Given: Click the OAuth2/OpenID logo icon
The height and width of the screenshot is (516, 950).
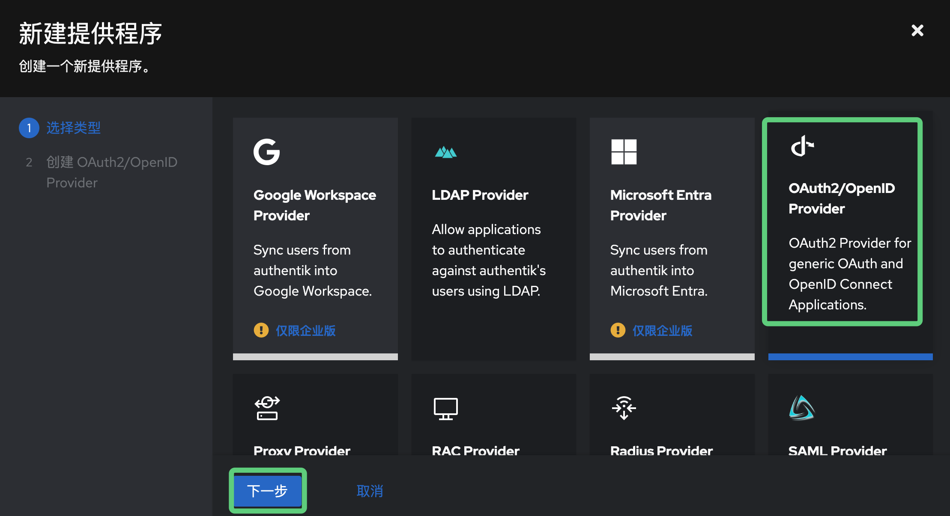Looking at the screenshot, I should point(802,146).
